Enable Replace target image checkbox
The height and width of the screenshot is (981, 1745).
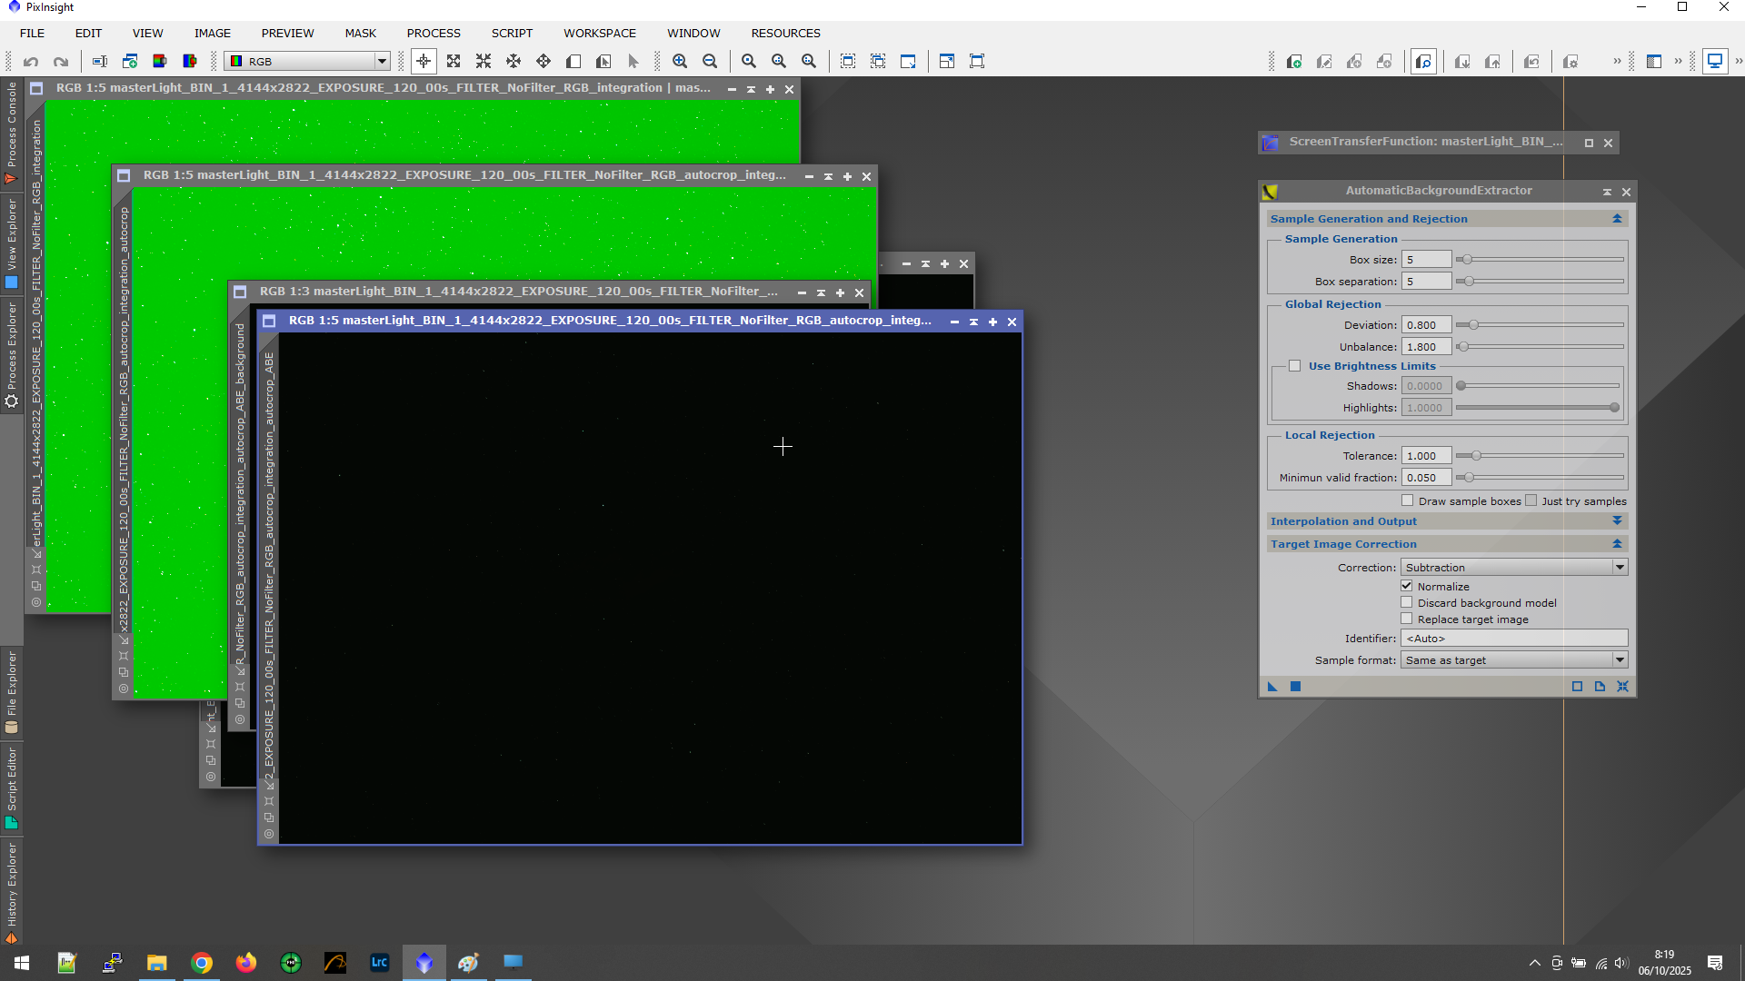click(1407, 619)
